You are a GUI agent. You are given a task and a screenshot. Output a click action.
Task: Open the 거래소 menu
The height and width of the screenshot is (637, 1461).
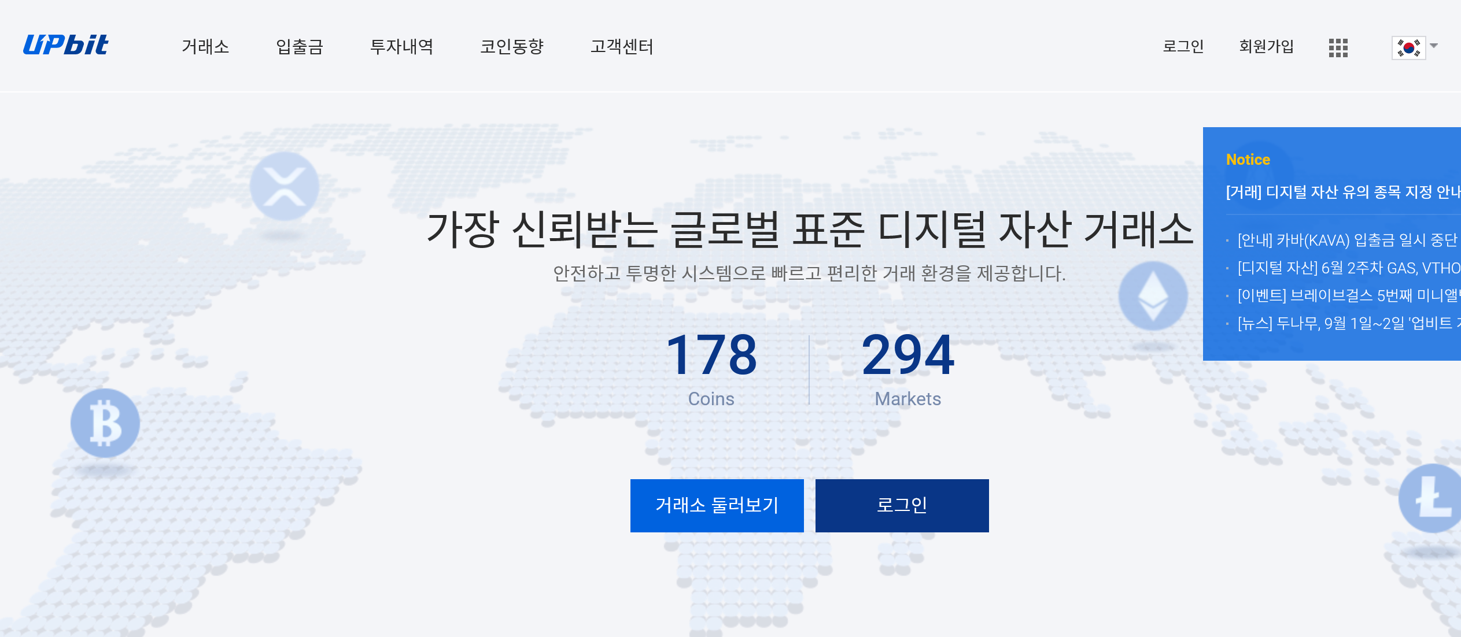(x=205, y=46)
